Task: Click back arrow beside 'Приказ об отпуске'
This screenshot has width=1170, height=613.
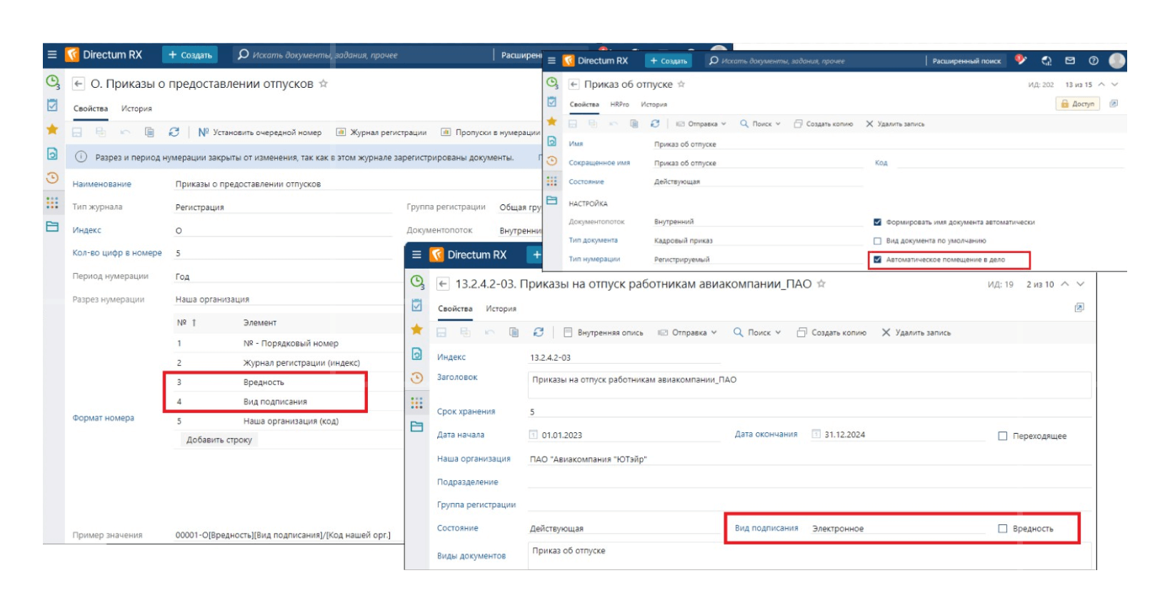Action: point(574,84)
